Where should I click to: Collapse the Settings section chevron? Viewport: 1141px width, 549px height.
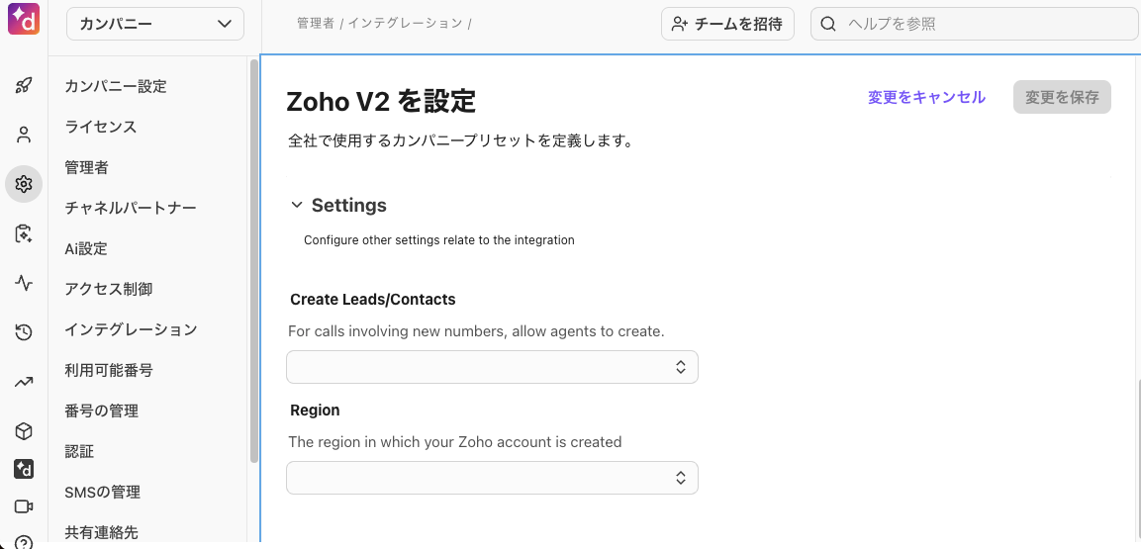tap(296, 205)
